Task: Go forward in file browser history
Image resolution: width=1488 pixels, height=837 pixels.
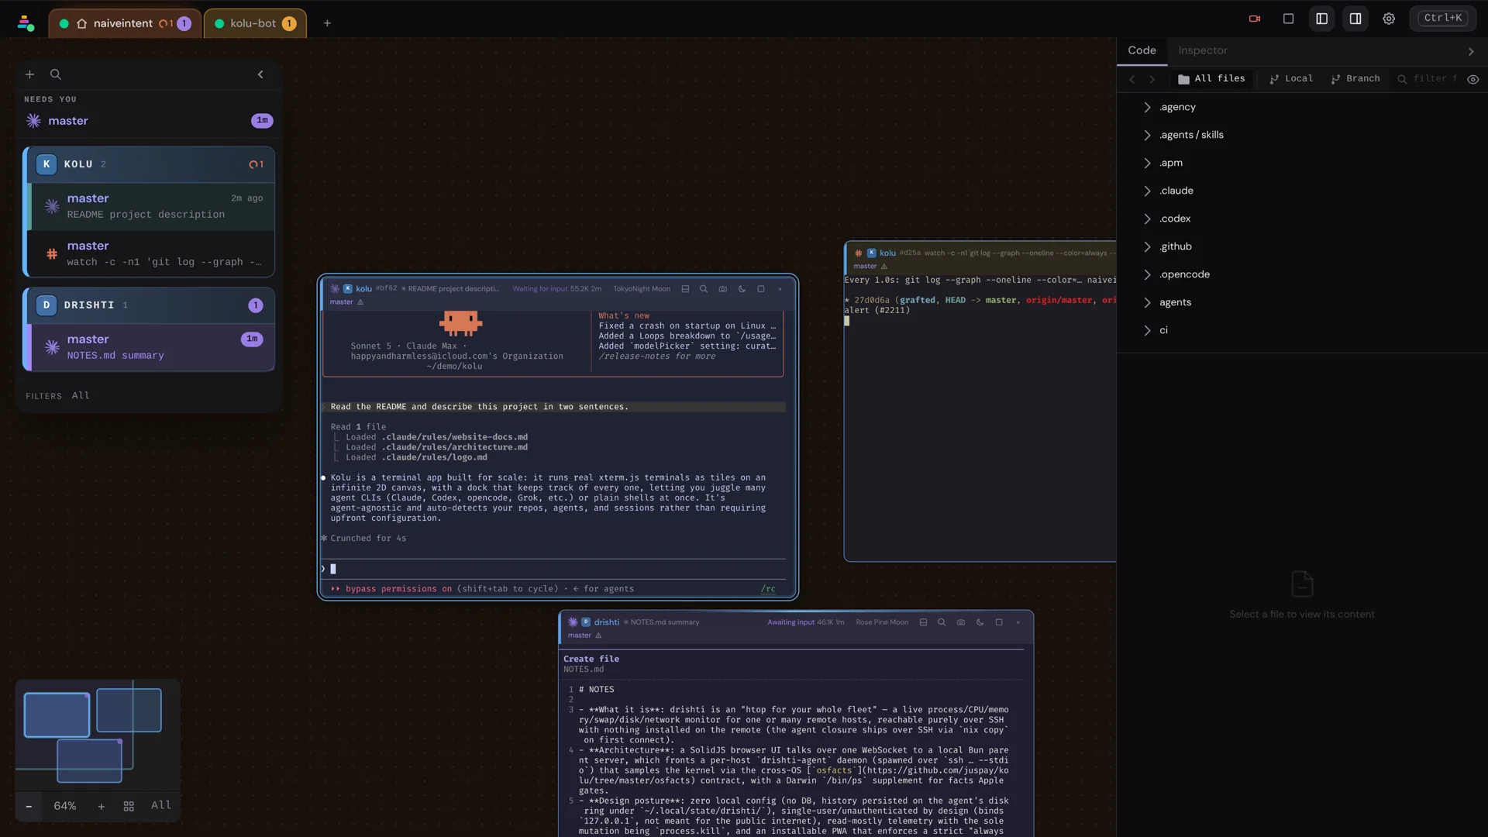Action: point(1152,79)
